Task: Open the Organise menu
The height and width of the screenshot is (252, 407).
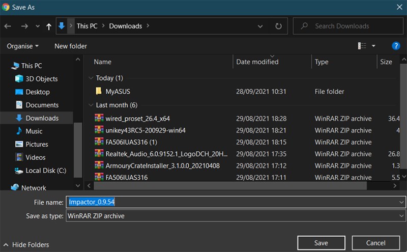Action: 22,46
